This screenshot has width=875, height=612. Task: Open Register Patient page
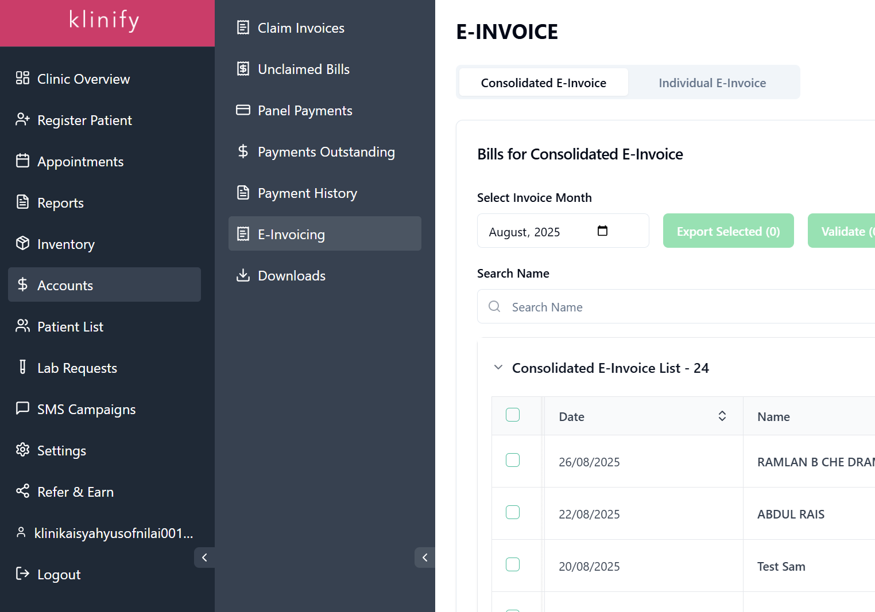[x=104, y=119]
